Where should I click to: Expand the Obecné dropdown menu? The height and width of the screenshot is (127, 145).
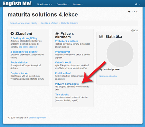point(78,4)
